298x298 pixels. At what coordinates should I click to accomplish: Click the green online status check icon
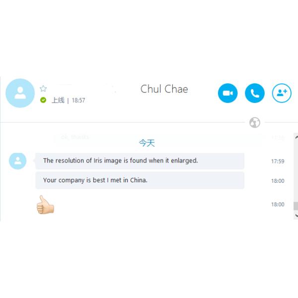coord(43,100)
